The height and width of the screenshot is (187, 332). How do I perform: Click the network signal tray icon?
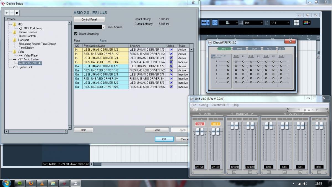(299, 183)
